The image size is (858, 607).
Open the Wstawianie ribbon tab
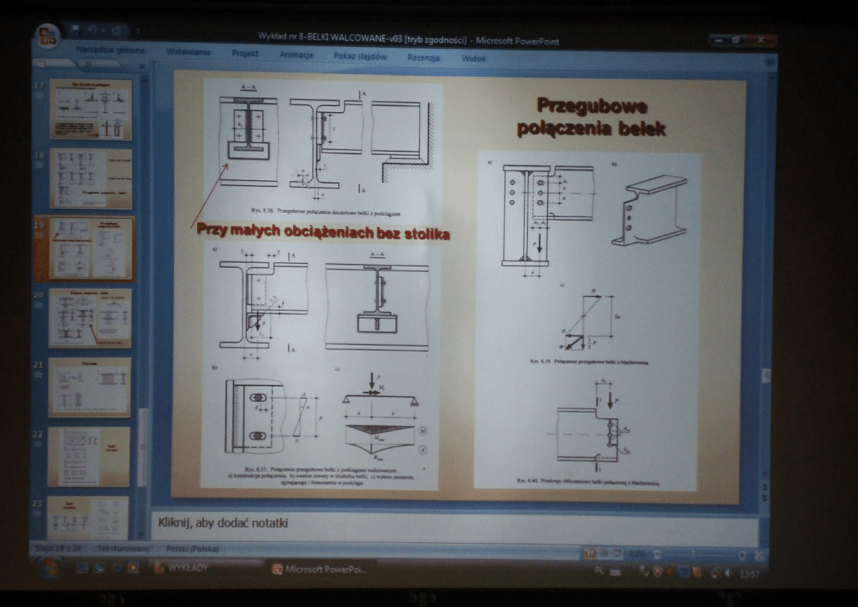click(x=188, y=52)
